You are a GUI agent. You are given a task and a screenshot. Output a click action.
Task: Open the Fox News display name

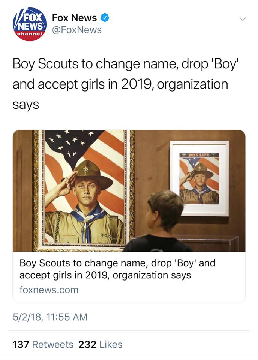pyautogui.click(x=74, y=18)
